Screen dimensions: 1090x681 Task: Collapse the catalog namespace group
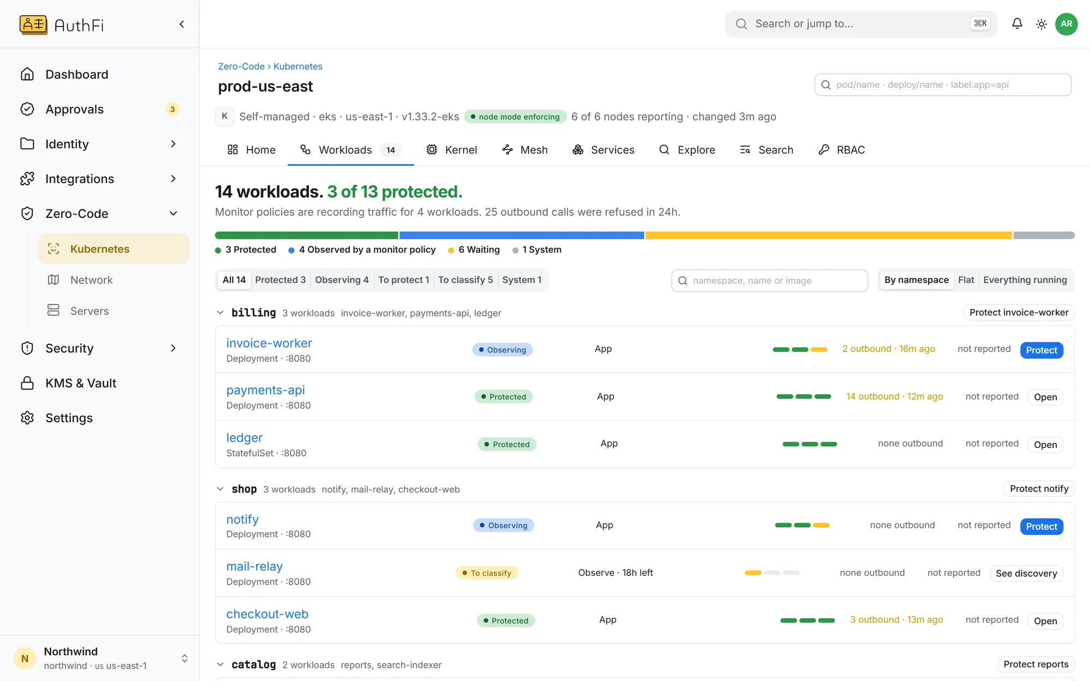pyautogui.click(x=220, y=665)
